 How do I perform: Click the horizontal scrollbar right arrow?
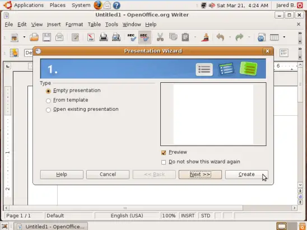point(294,208)
